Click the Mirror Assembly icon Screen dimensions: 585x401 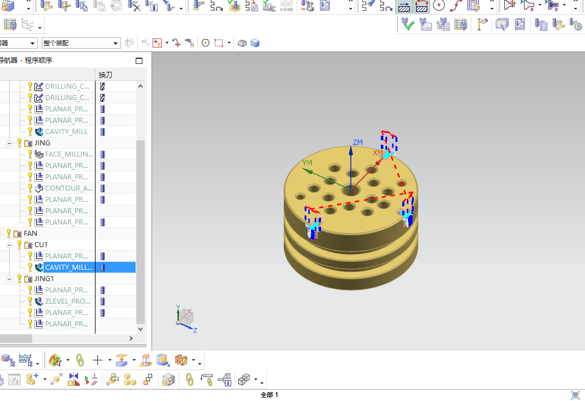tap(73, 380)
